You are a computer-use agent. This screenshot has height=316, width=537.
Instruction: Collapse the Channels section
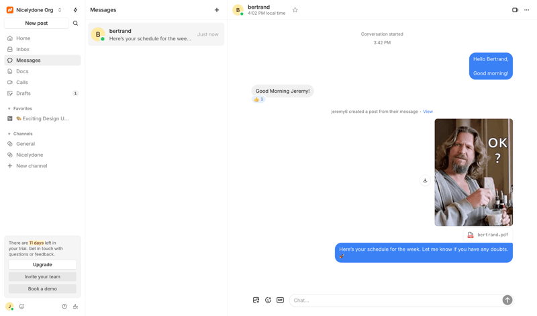(9, 134)
